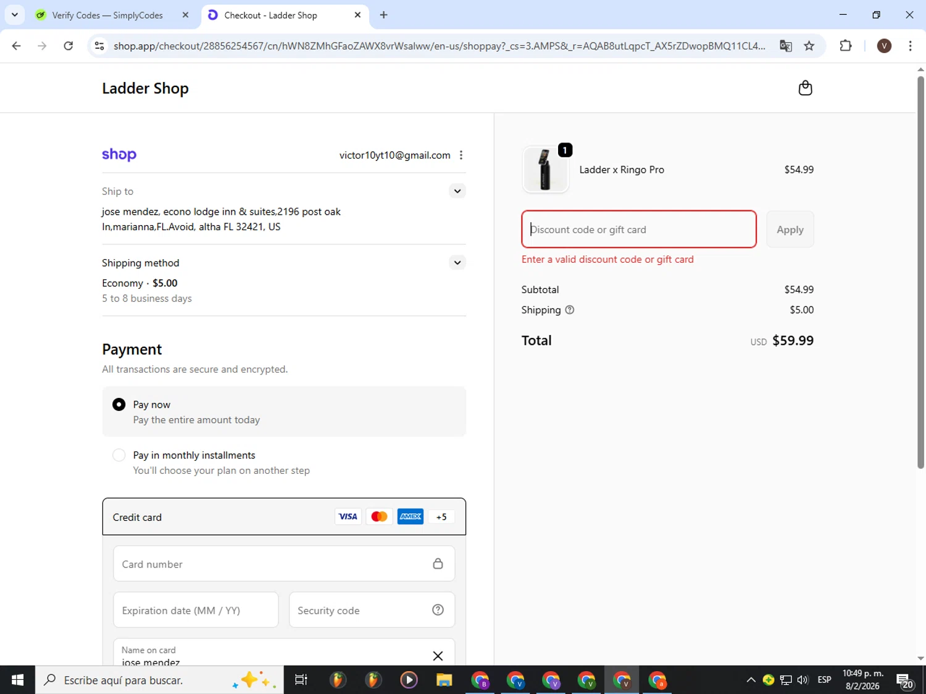
Task: Click the Ladder x Ringo Pro product thumbnail
Action: (545, 169)
